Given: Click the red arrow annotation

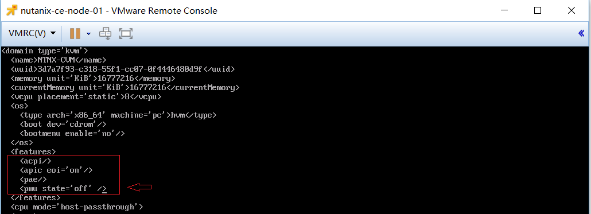Looking at the screenshot, I should point(140,187).
